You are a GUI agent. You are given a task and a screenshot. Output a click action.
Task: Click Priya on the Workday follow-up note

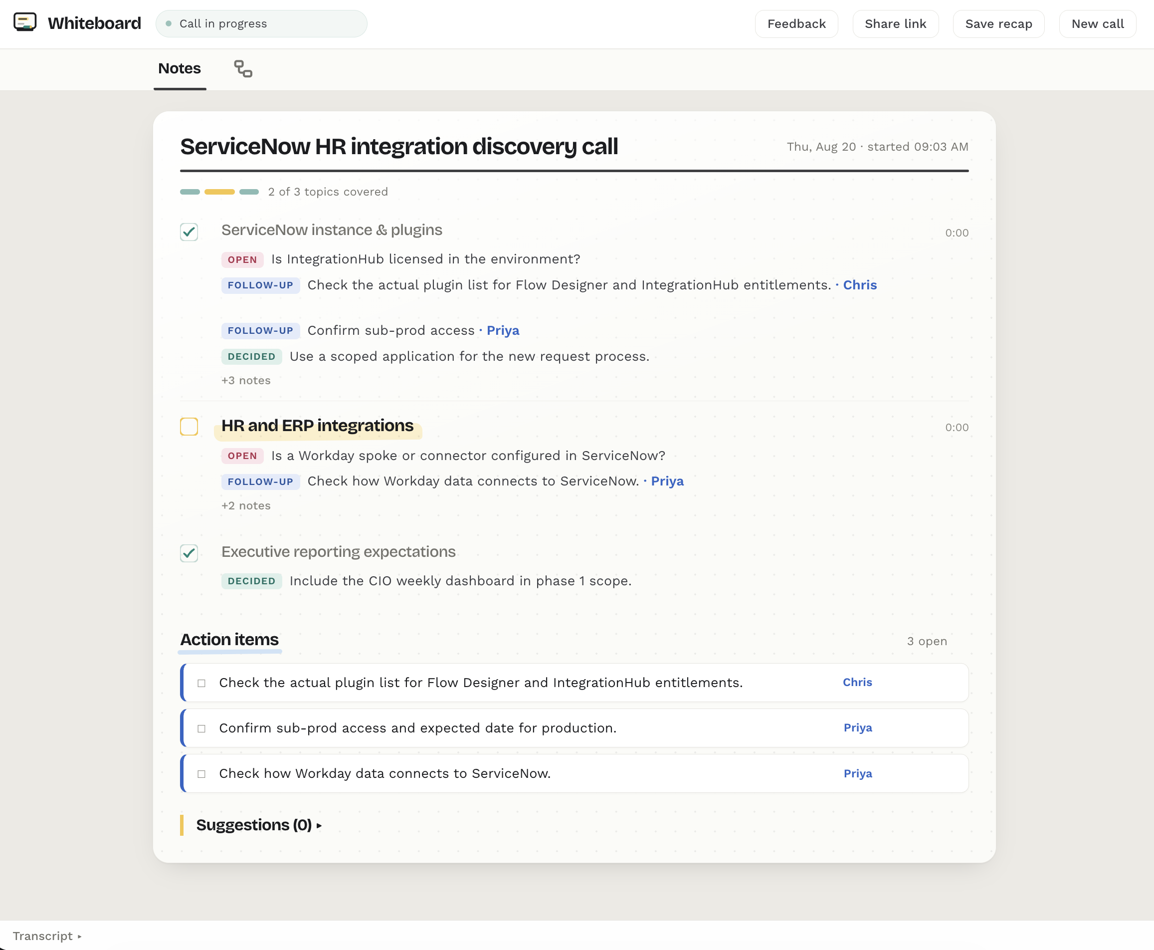click(667, 481)
